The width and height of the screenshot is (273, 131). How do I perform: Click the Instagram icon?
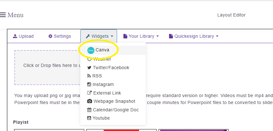coord(89,84)
